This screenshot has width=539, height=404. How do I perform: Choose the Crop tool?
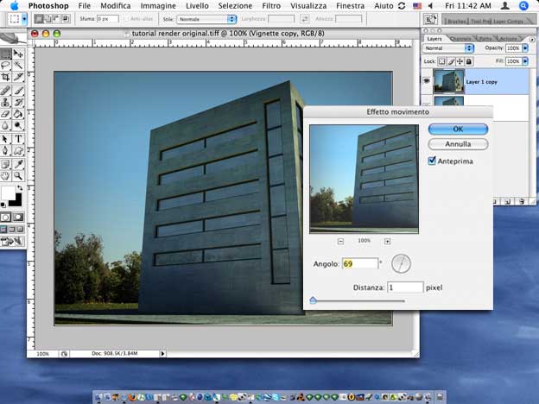(x=6, y=77)
